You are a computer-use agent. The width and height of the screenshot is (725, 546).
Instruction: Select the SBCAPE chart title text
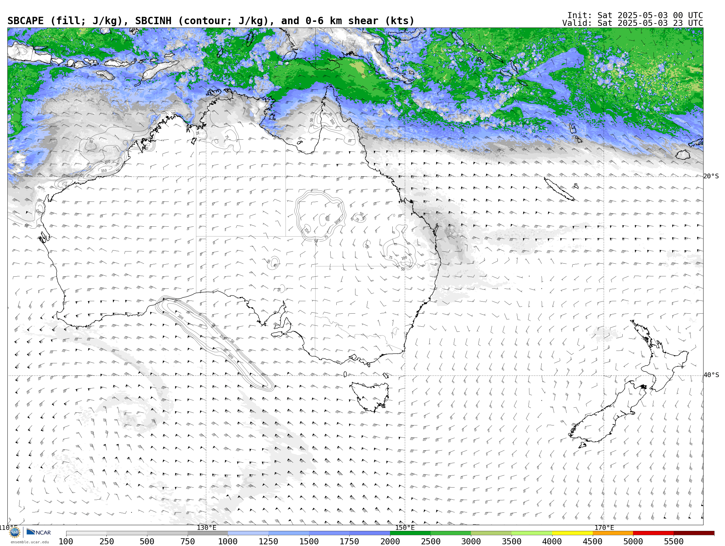[x=211, y=21]
